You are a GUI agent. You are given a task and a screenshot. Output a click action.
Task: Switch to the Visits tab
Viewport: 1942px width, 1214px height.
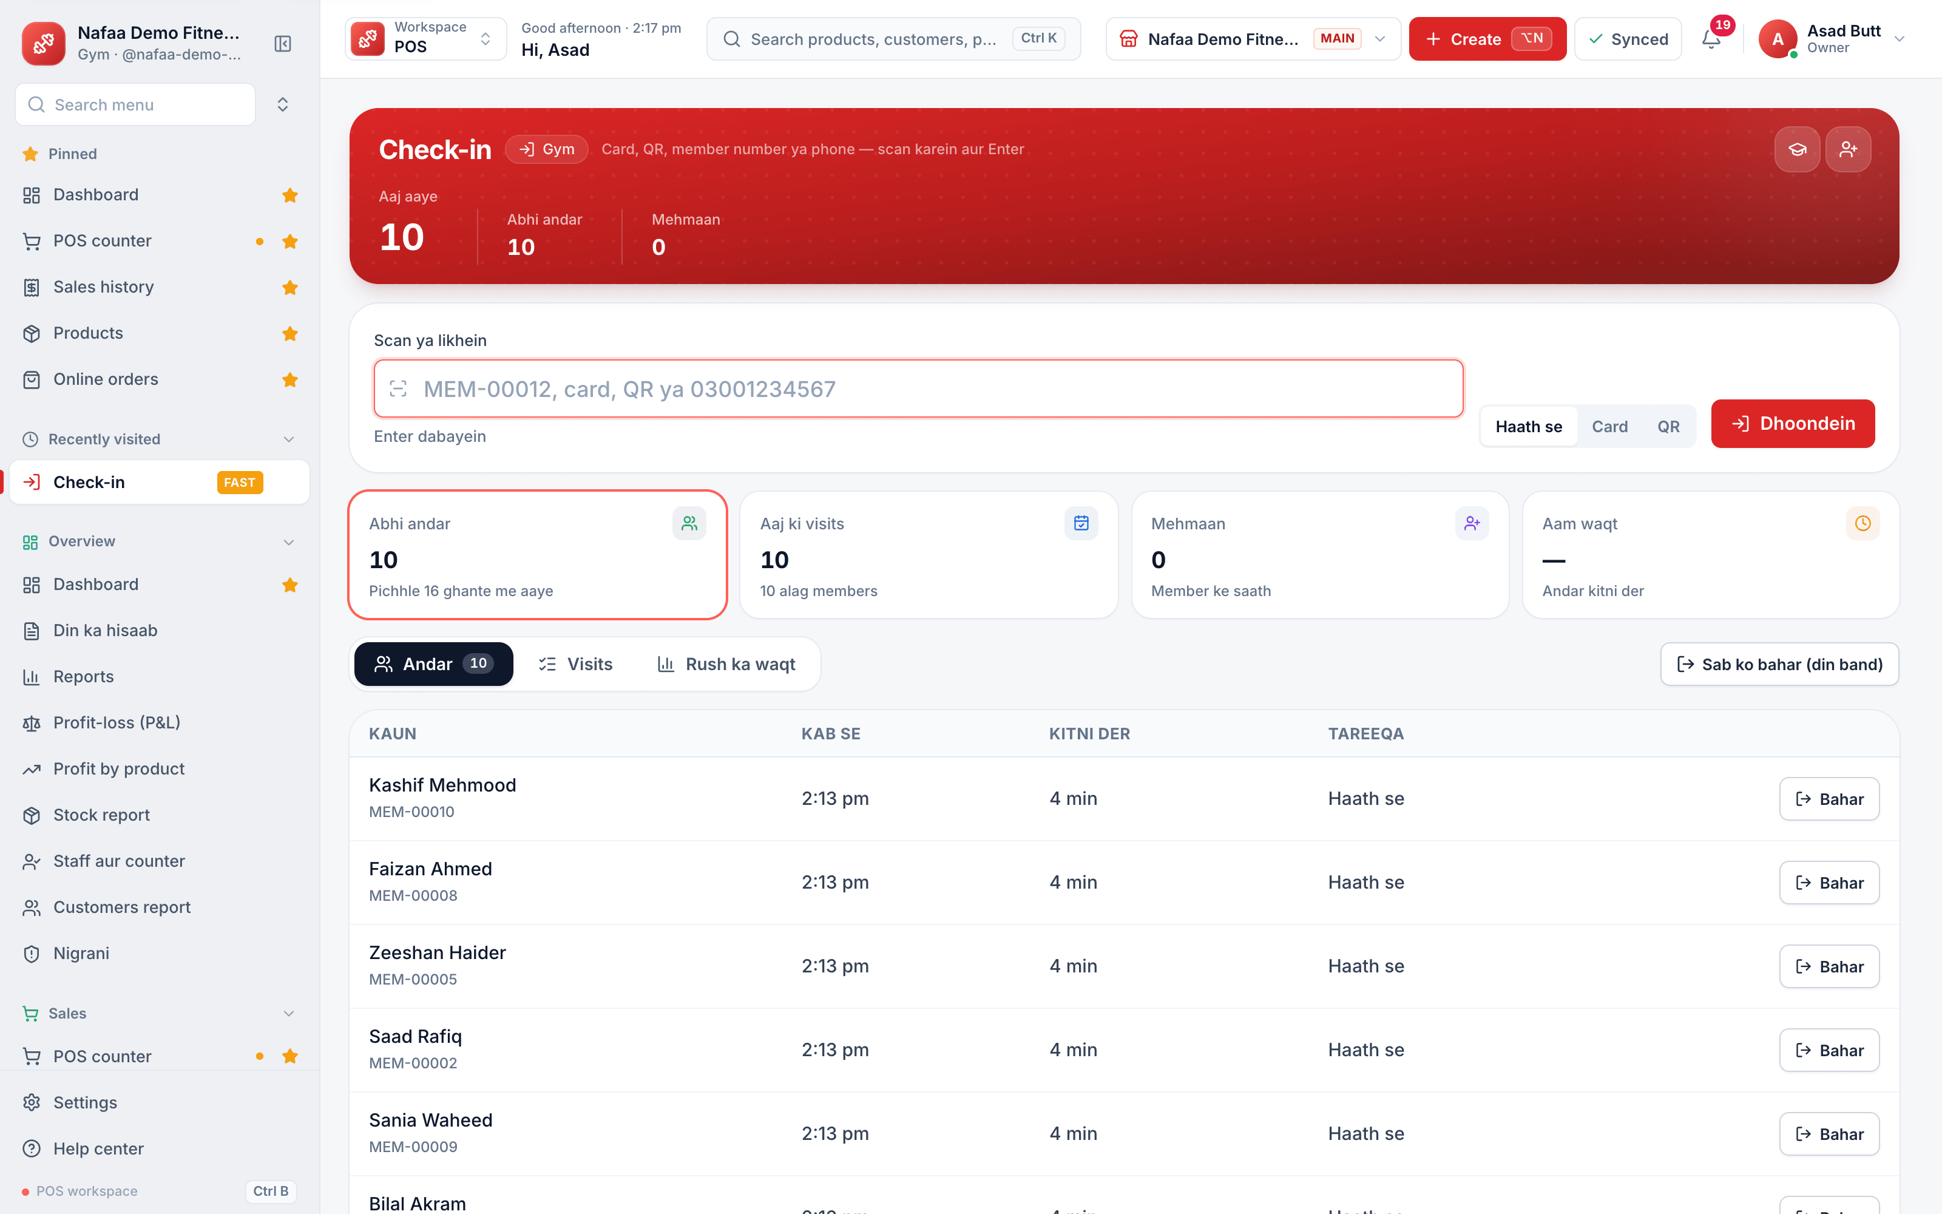(575, 664)
